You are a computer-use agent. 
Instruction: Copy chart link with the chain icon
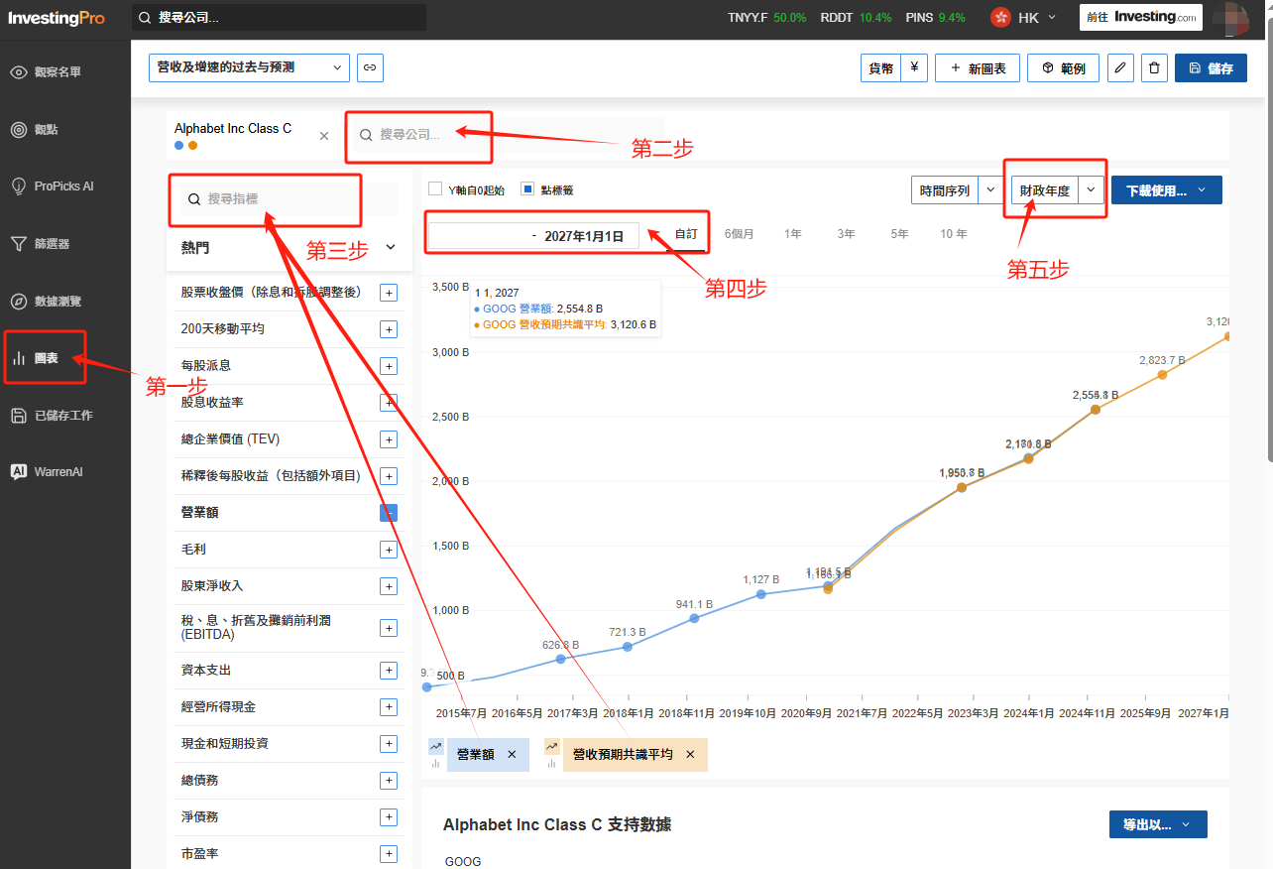click(370, 67)
